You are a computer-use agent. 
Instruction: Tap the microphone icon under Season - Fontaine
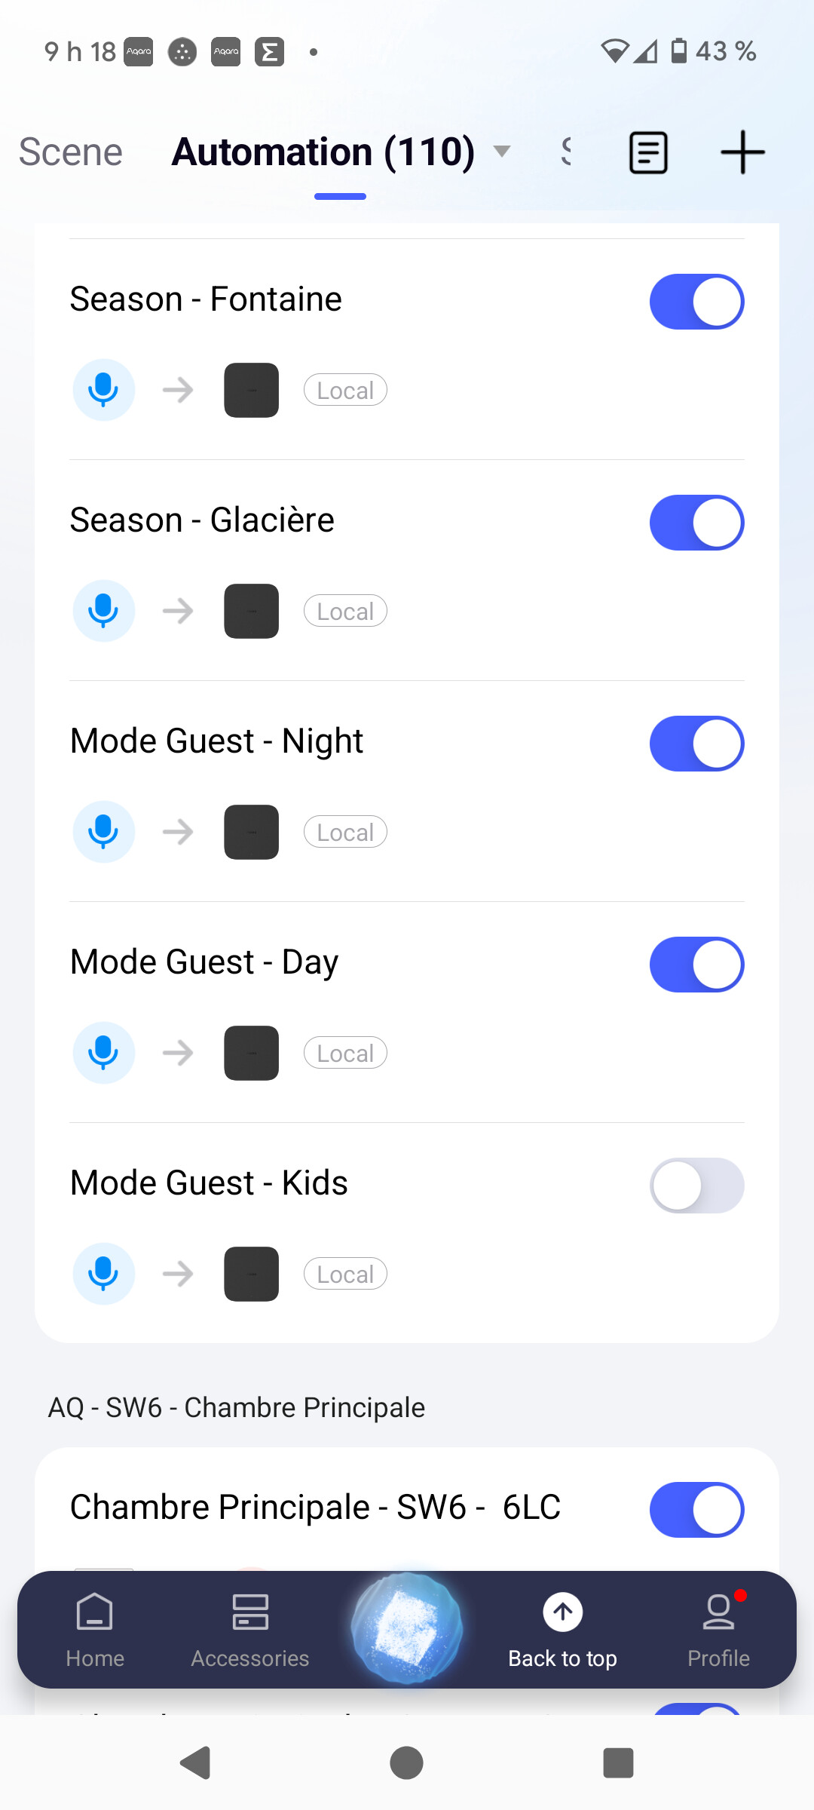pyautogui.click(x=103, y=390)
